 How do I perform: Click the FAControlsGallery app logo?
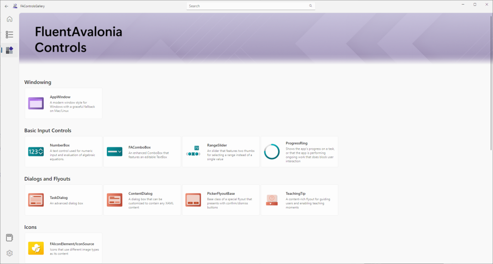pyautogui.click(x=15, y=6)
